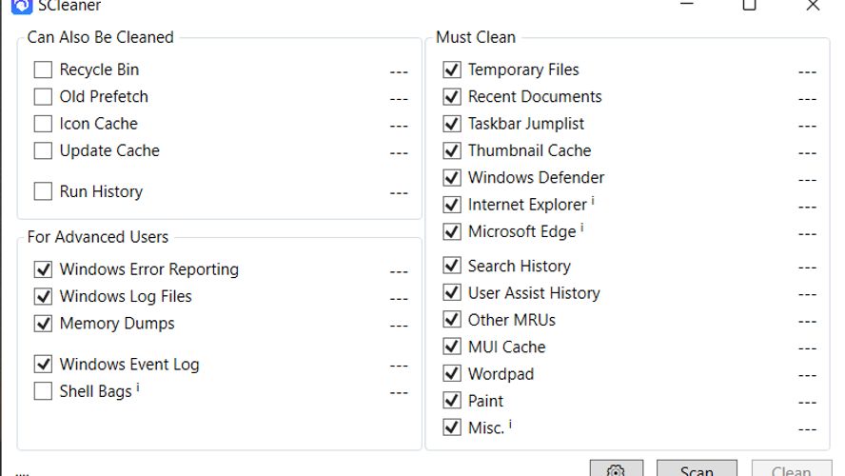Click the info icon beside Microsoft Edge

tap(582, 228)
